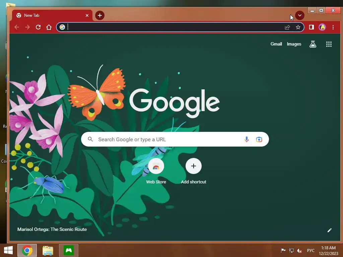
Task: Click the Chrome taskbar icon
Action: pyautogui.click(x=27, y=250)
